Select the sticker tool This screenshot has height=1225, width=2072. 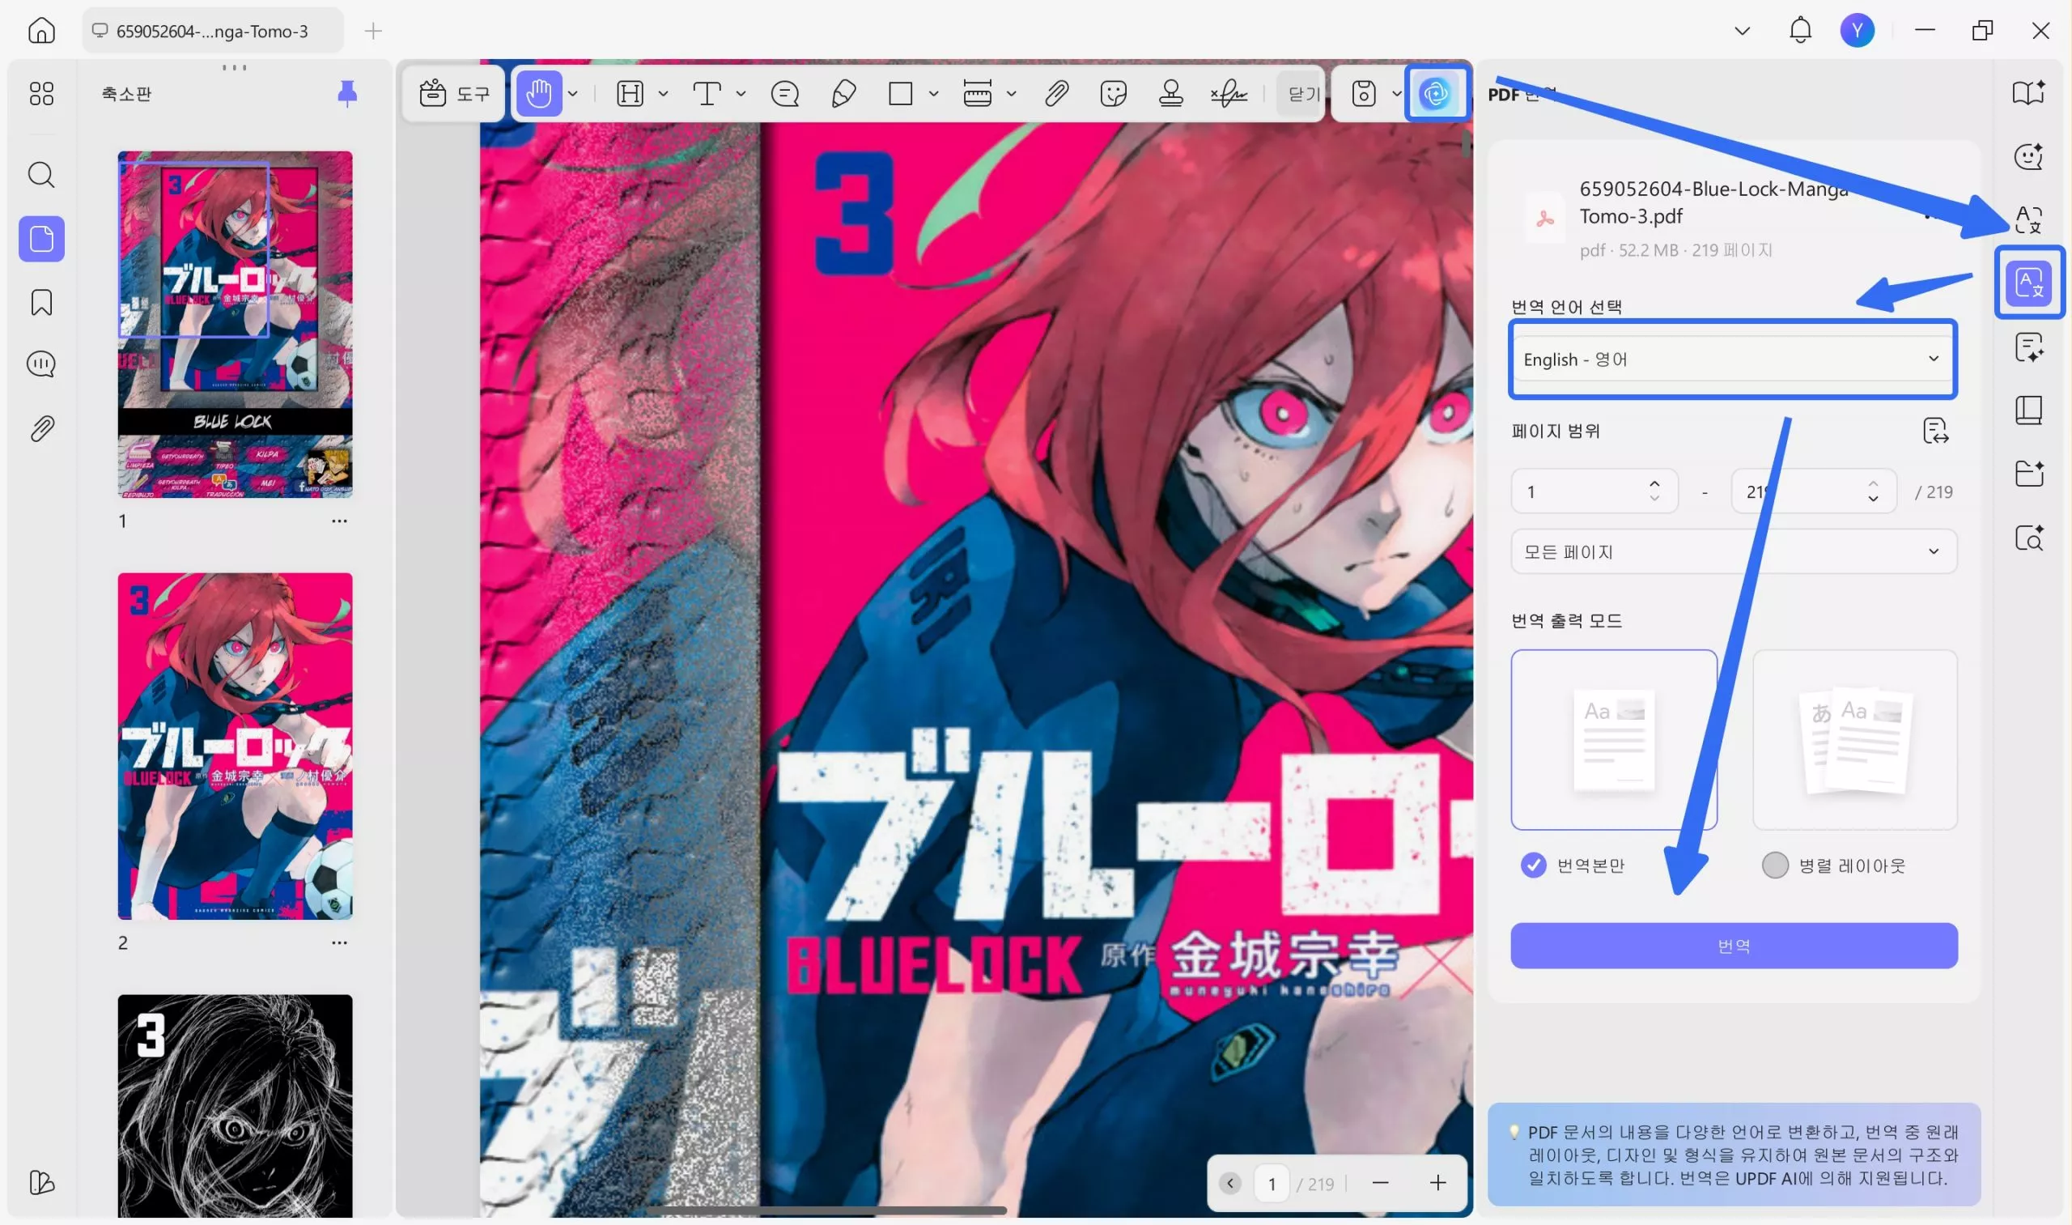[1114, 94]
